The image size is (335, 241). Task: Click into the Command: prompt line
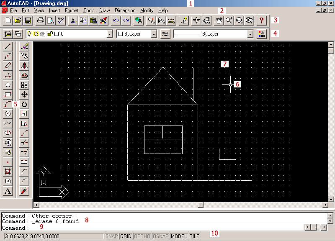pyautogui.click(x=152, y=228)
